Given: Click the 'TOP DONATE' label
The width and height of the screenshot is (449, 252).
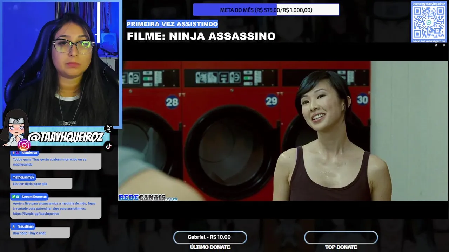Looking at the screenshot, I should coord(341,247).
